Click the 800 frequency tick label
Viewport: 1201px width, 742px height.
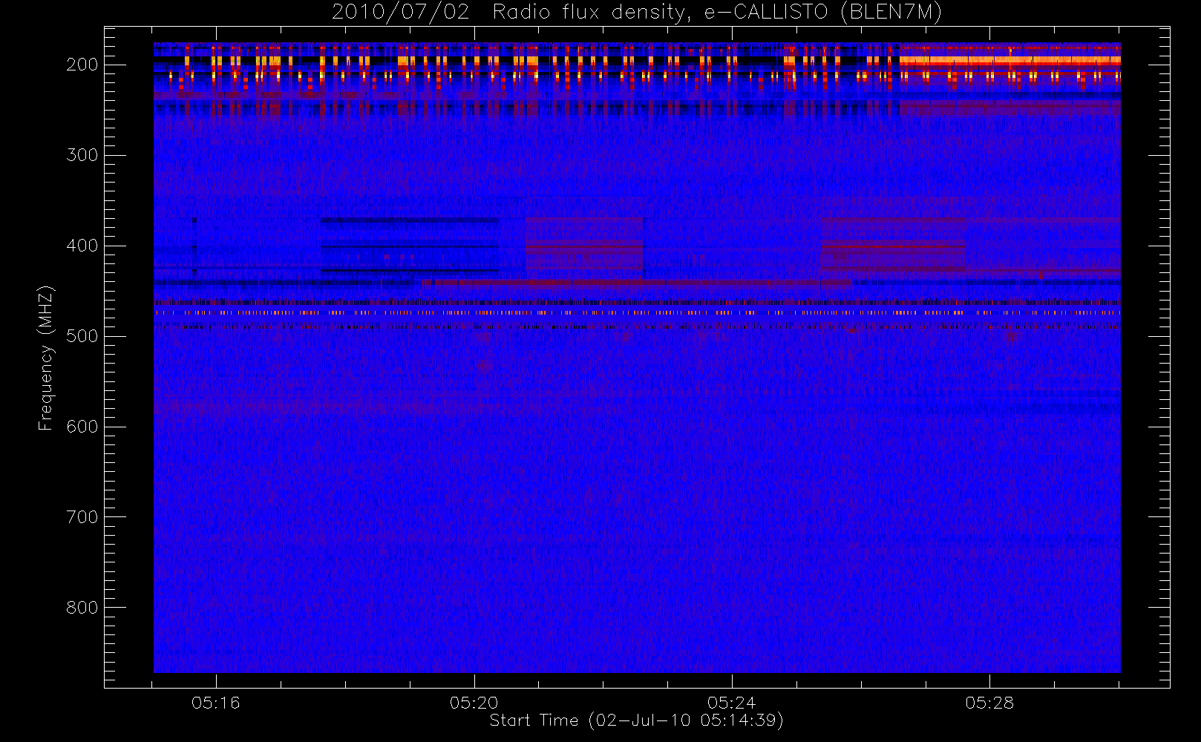[82, 608]
